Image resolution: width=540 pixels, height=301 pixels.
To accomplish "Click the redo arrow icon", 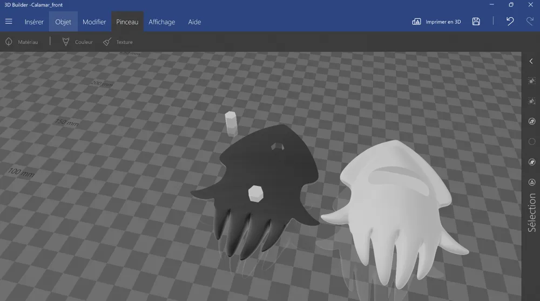I will pos(530,22).
